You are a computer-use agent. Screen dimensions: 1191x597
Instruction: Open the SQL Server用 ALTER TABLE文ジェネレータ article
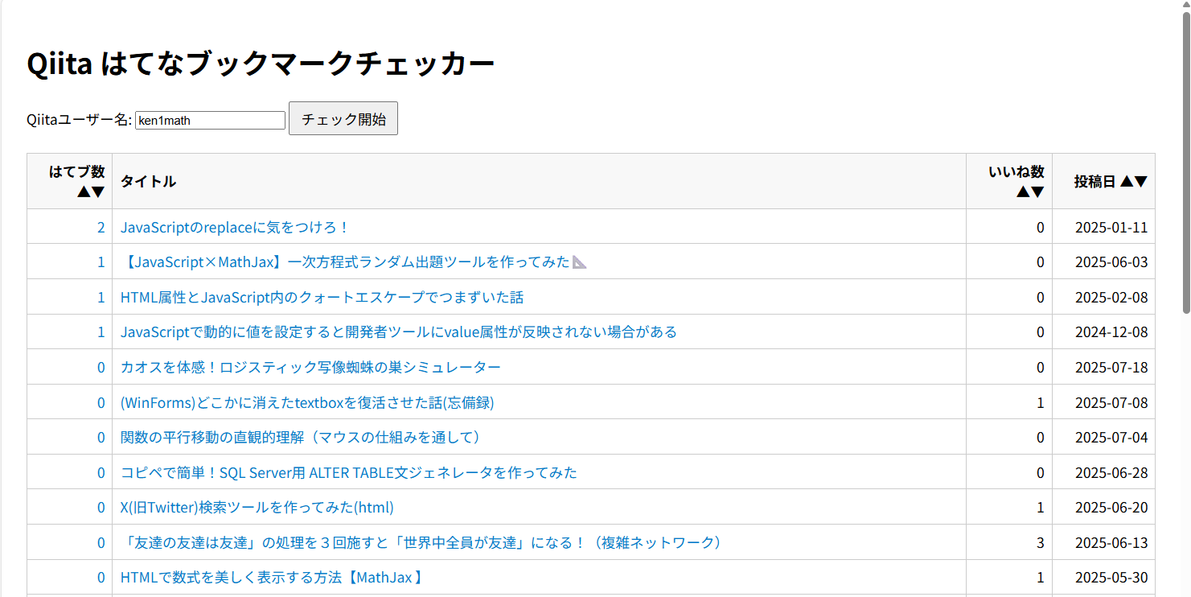(349, 472)
